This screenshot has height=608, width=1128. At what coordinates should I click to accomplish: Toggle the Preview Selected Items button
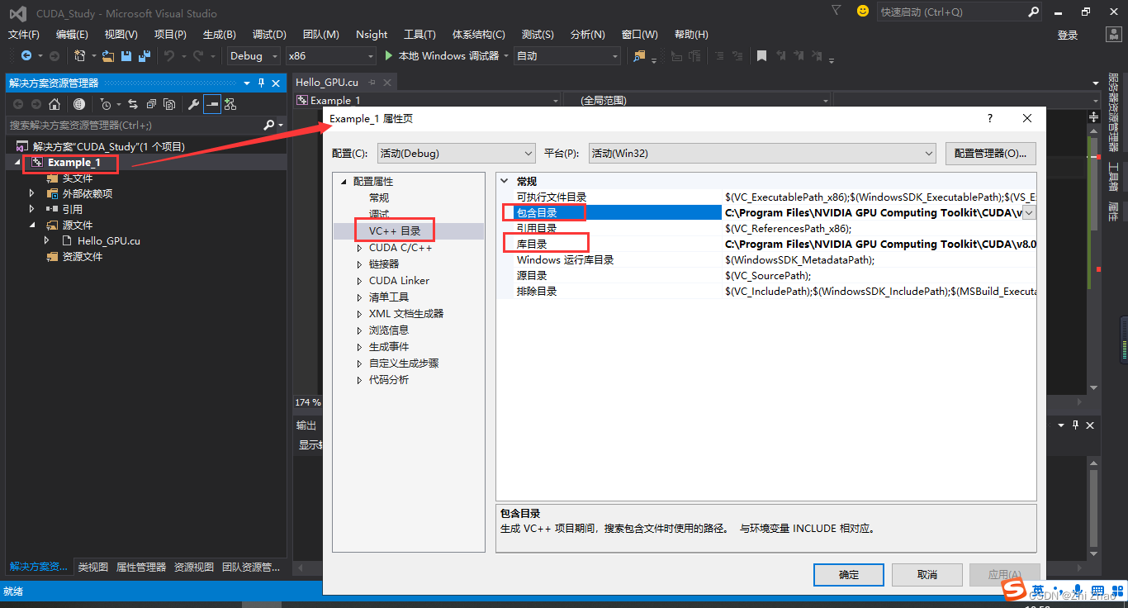click(212, 104)
